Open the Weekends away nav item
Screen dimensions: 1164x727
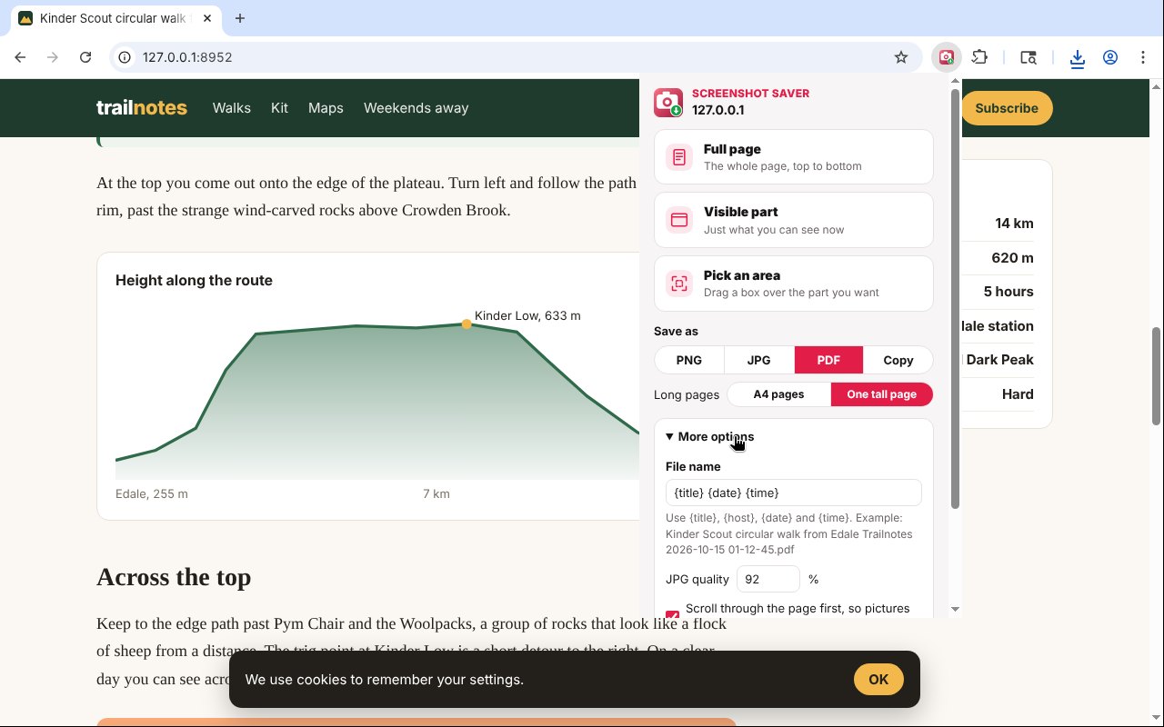[416, 108]
